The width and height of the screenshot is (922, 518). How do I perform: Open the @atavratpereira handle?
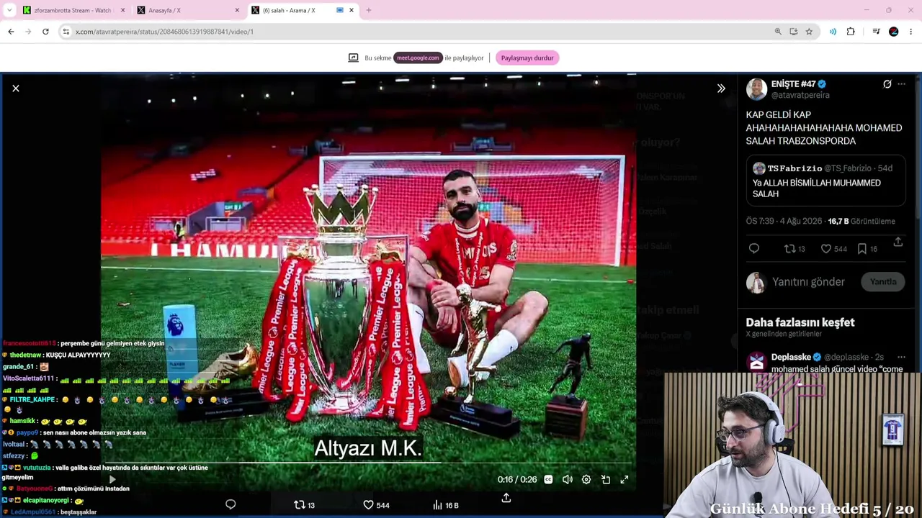pyautogui.click(x=800, y=95)
